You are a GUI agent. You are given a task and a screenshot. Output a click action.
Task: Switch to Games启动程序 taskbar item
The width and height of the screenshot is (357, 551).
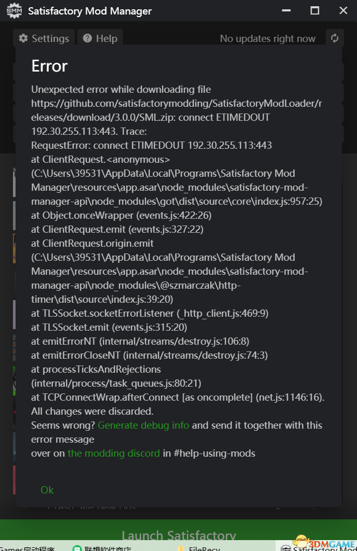coord(27,548)
